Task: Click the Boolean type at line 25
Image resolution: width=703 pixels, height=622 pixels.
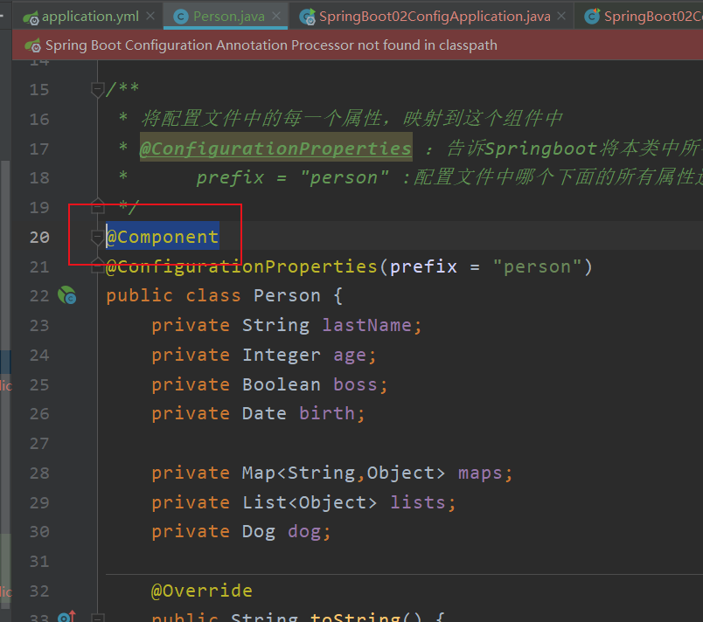Action: (282, 384)
